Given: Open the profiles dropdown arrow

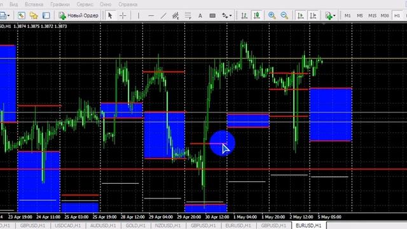Looking at the screenshot, I should pos(8,16).
